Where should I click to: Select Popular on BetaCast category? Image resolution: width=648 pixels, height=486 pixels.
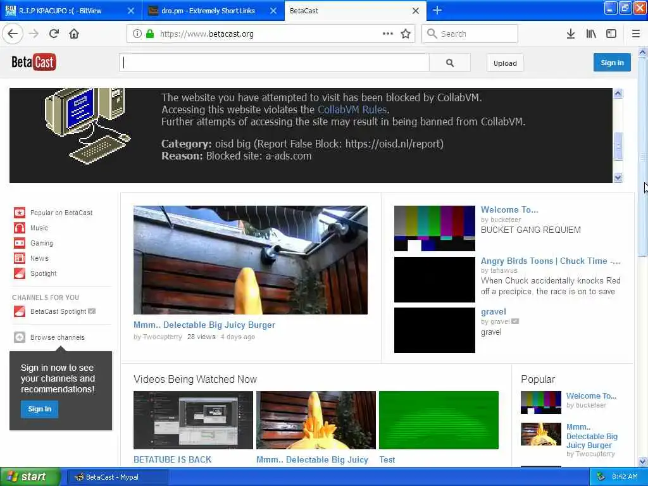61,213
